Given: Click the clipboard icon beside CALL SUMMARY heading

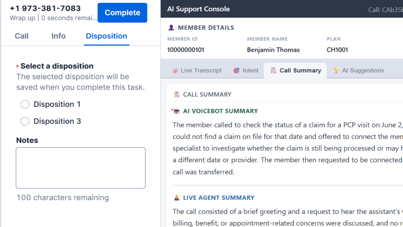Looking at the screenshot, I should coord(177,94).
